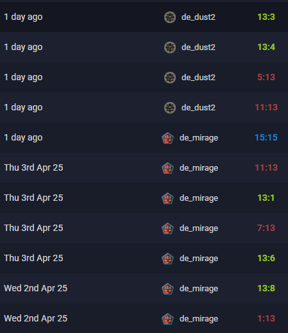Click the de_mirage map icon beside 13:1

point(167,198)
